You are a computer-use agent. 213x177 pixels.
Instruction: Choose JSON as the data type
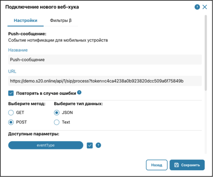pos(57,112)
